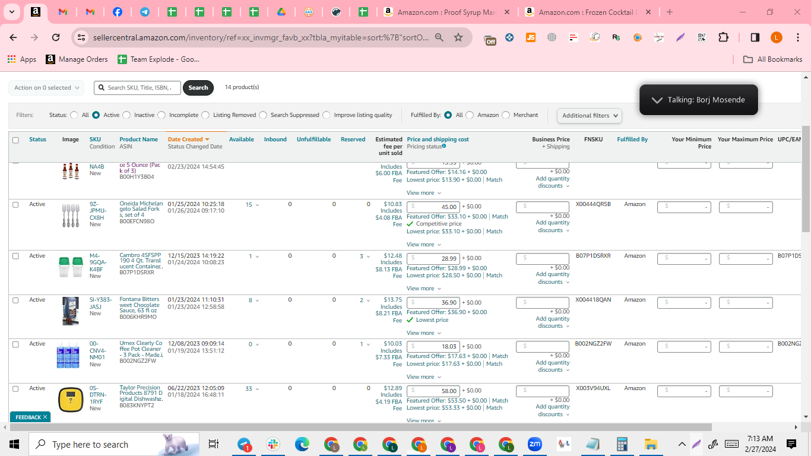View site information in the address bar
Viewport: 811px width, 456px height.
(x=81, y=37)
